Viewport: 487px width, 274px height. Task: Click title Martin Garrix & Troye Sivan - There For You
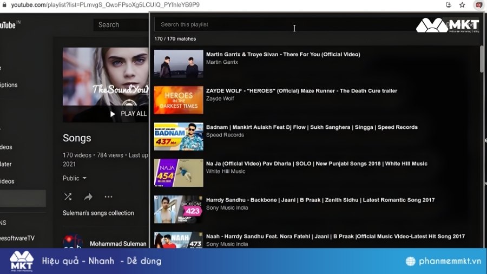pos(283,54)
